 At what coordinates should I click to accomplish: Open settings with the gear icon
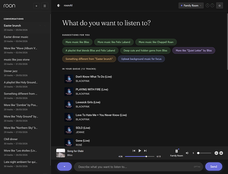coord(220,6)
